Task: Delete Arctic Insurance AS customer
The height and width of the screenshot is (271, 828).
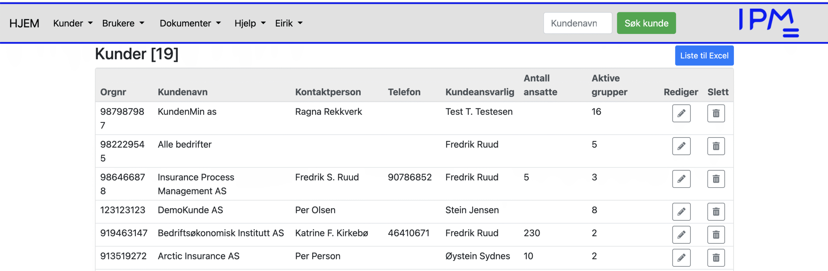Action: (716, 257)
